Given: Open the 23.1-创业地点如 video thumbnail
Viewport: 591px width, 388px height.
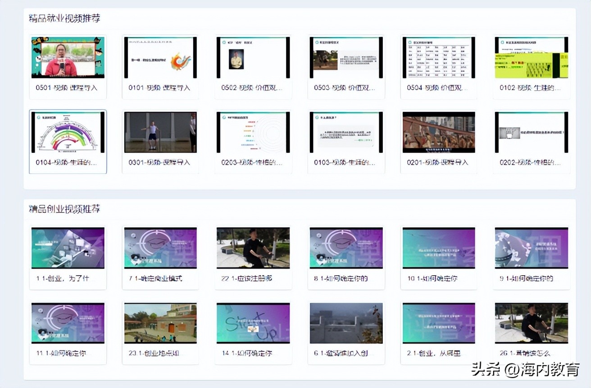Looking at the screenshot, I should click(160, 323).
